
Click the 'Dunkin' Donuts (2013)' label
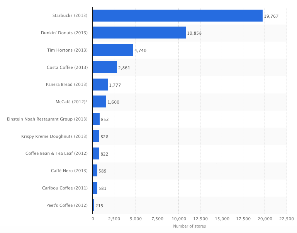point(64,33)
